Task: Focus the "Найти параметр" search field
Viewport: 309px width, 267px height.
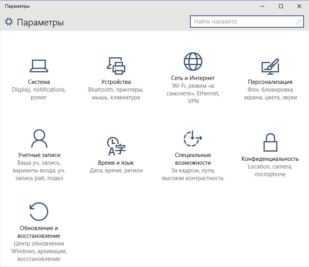Action: tap(243, 22)
